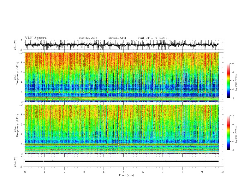
Task: Click the time axis "6" minute tick
Action: click(143, 172)
